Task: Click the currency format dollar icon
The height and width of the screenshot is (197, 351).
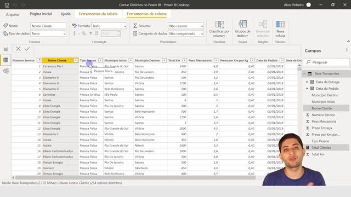Action: click(x=75, y=33)
